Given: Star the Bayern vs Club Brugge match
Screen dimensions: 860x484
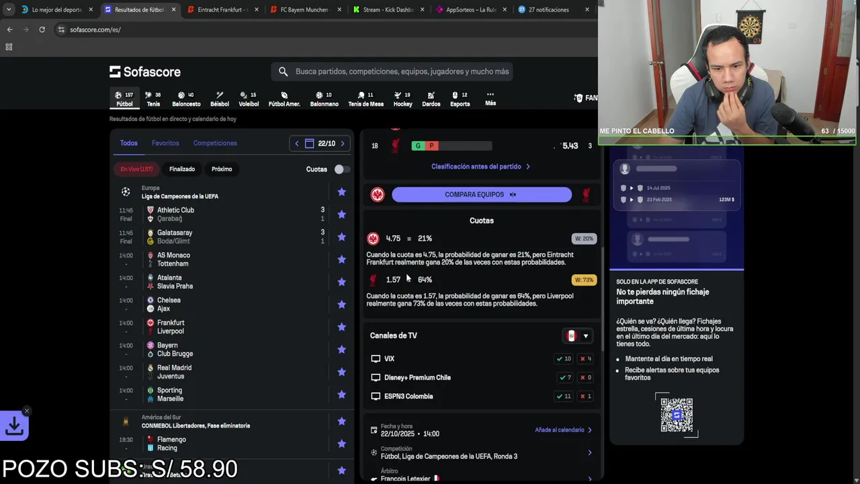Looking at the screenshot, I should tap(341, 350).
